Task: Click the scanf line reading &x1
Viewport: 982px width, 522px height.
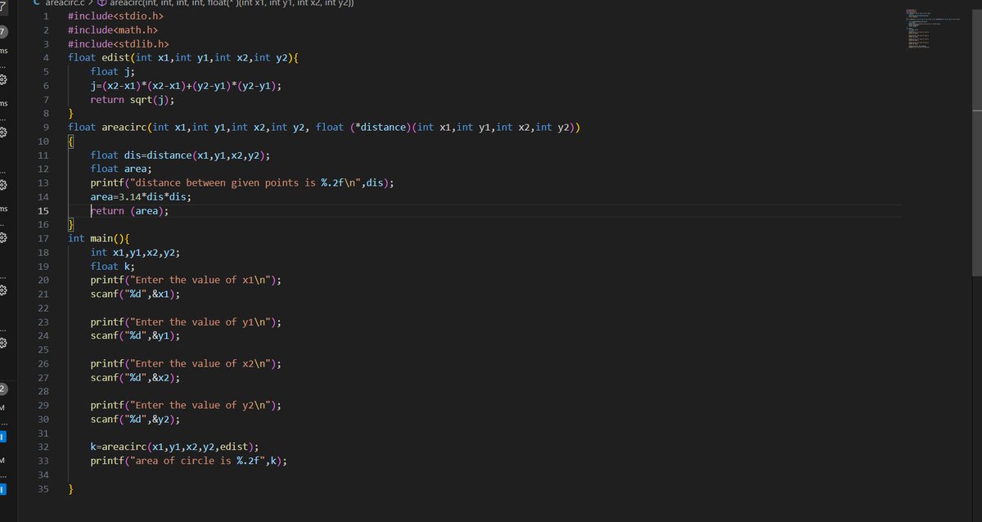Action: 135,294
